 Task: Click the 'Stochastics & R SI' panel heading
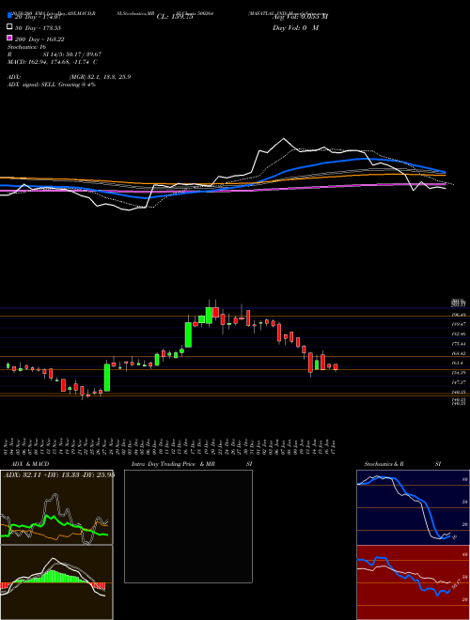point(402,464)
